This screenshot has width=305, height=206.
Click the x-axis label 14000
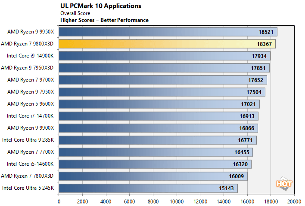pos(224,202)
